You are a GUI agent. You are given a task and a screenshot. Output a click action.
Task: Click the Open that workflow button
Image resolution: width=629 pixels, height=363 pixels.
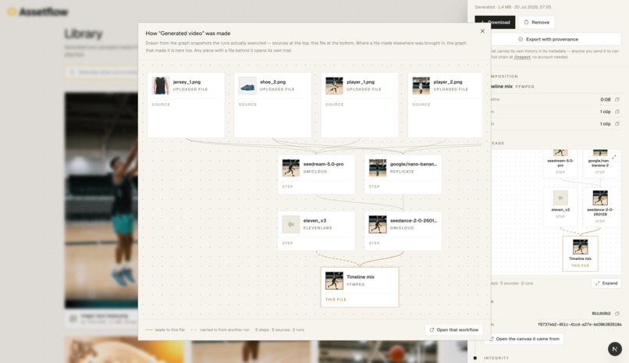click(453, 329)
